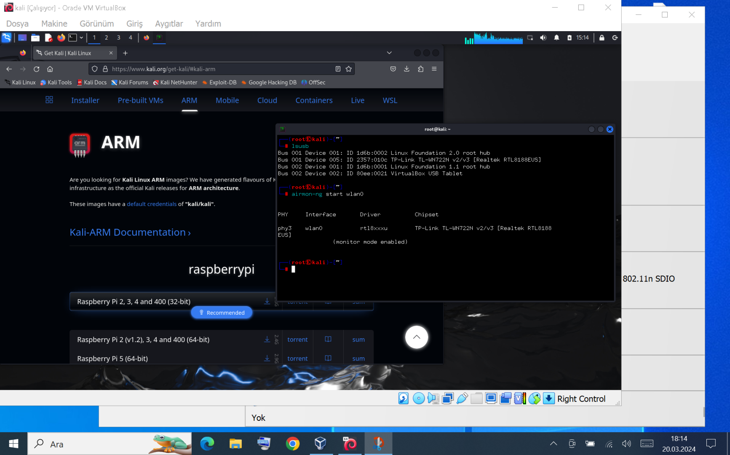
Task: Open the Aygıtlar menu in VirtualBox
Action: 169,24
